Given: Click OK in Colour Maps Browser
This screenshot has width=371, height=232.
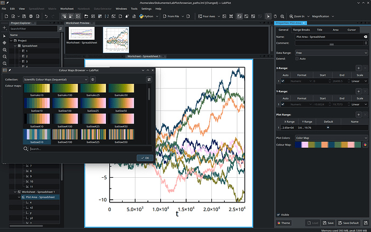Looking at the screenshot, I should pos(145,158).
